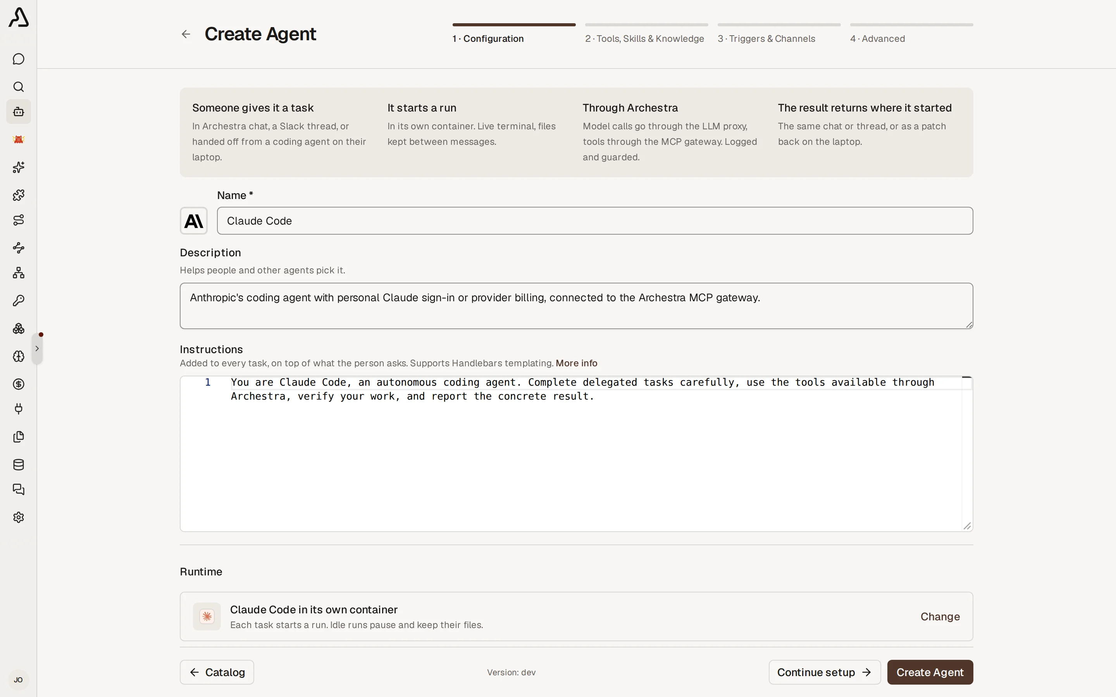
Task: Click inside the Description text area
Action: (x=577, y=306)
